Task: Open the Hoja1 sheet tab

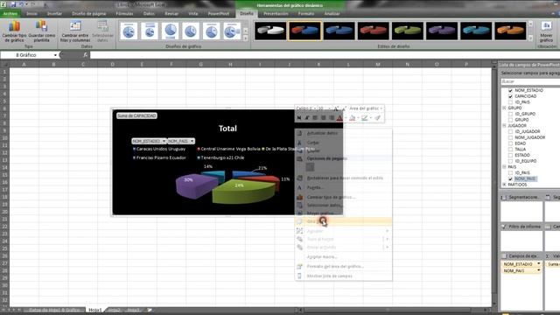Action: tap(95, 310)
